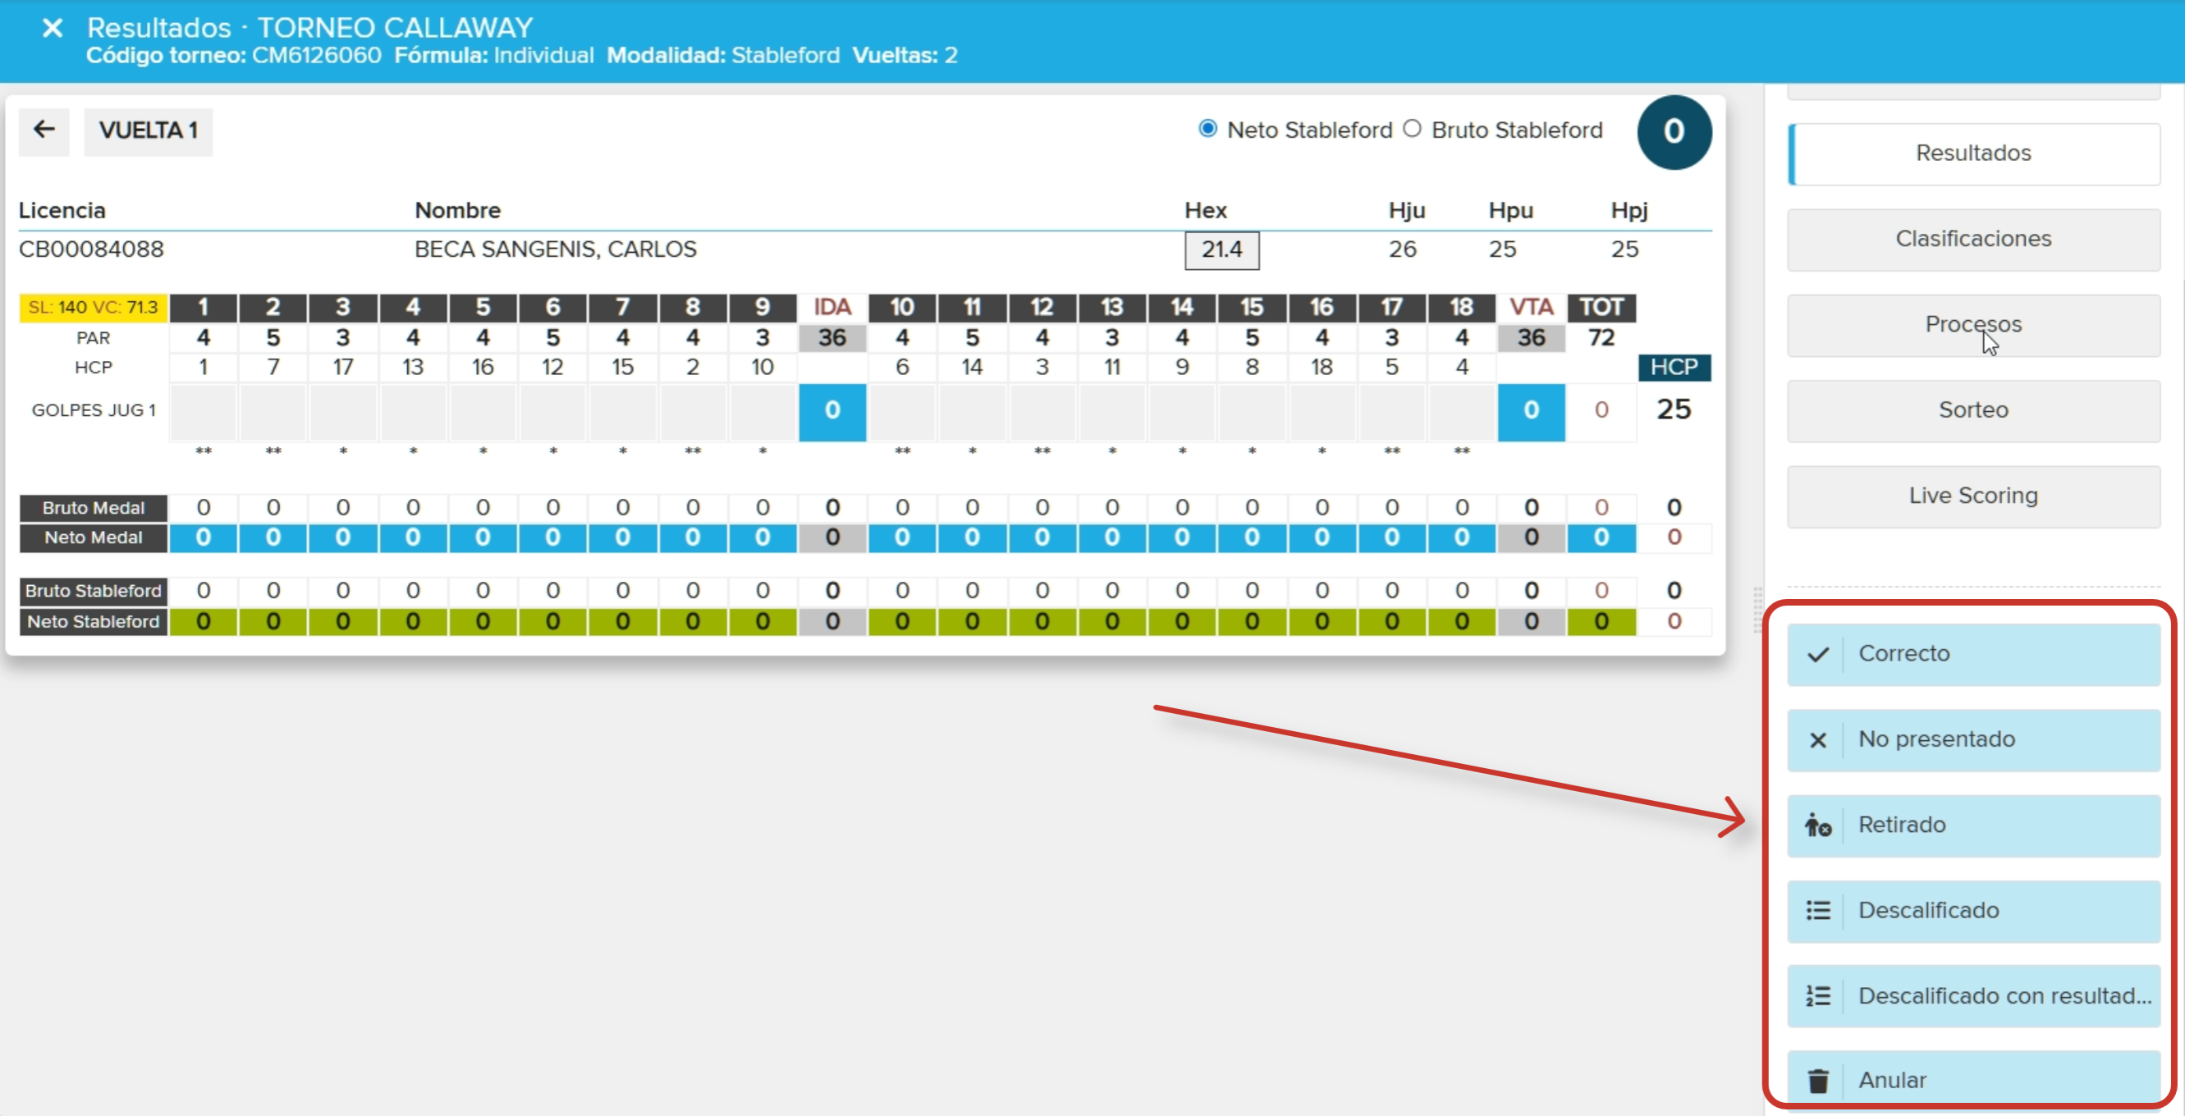Go back using the left arrow icon
Image resolution: width=2185 pixels, height=1116 pixels.
[44, 130]
